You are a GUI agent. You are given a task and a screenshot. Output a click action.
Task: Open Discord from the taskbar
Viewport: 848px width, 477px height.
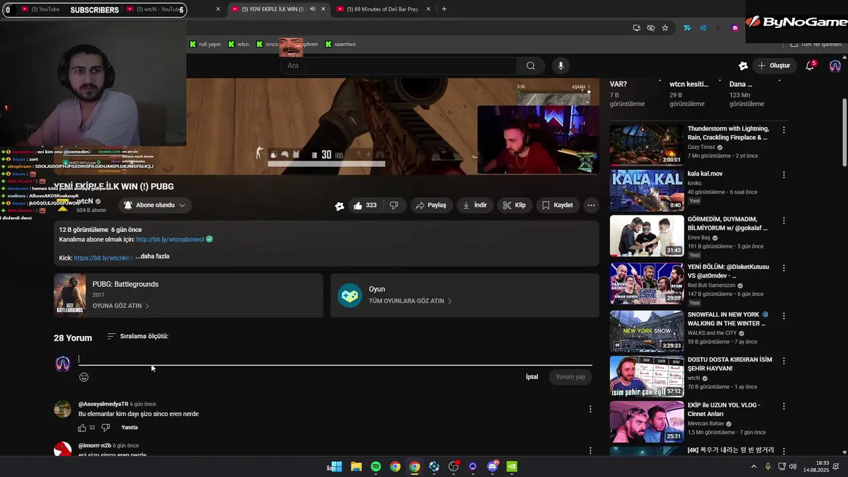(492, 466)
